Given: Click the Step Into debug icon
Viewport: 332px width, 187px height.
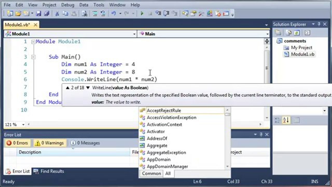Looking at the screenshot, I should tap(158, 14).
